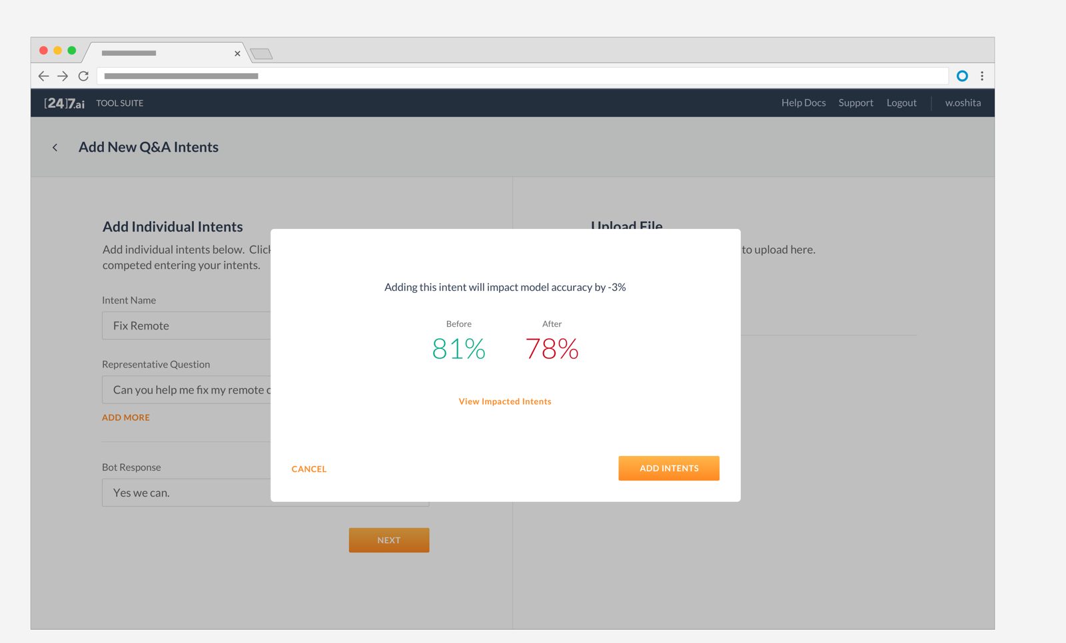Screen dimensions: 1066x643
Task: Click the Representative Question input field
Action: [187, 389]
